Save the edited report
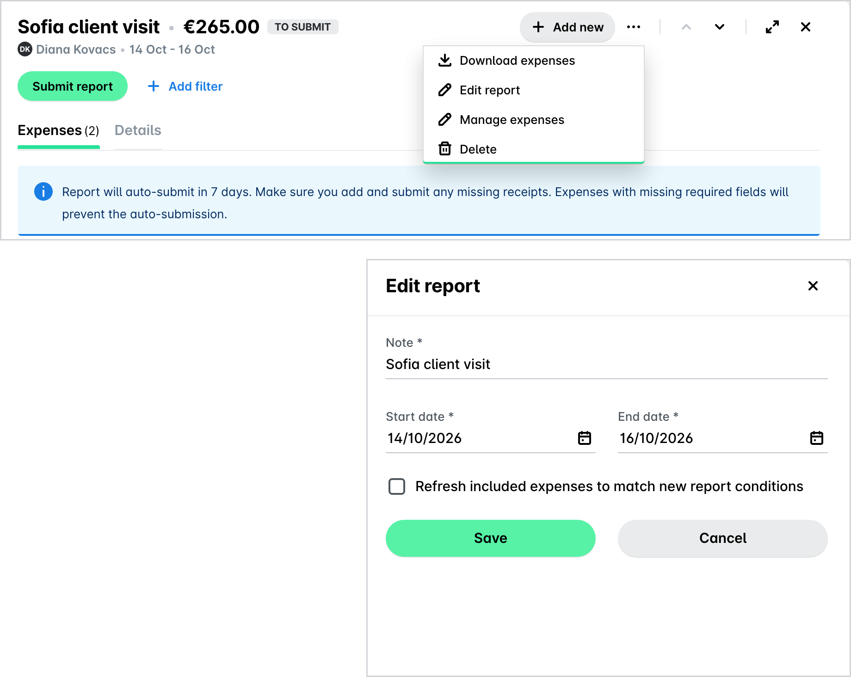851x677 pixels. [x=491, y=538]
